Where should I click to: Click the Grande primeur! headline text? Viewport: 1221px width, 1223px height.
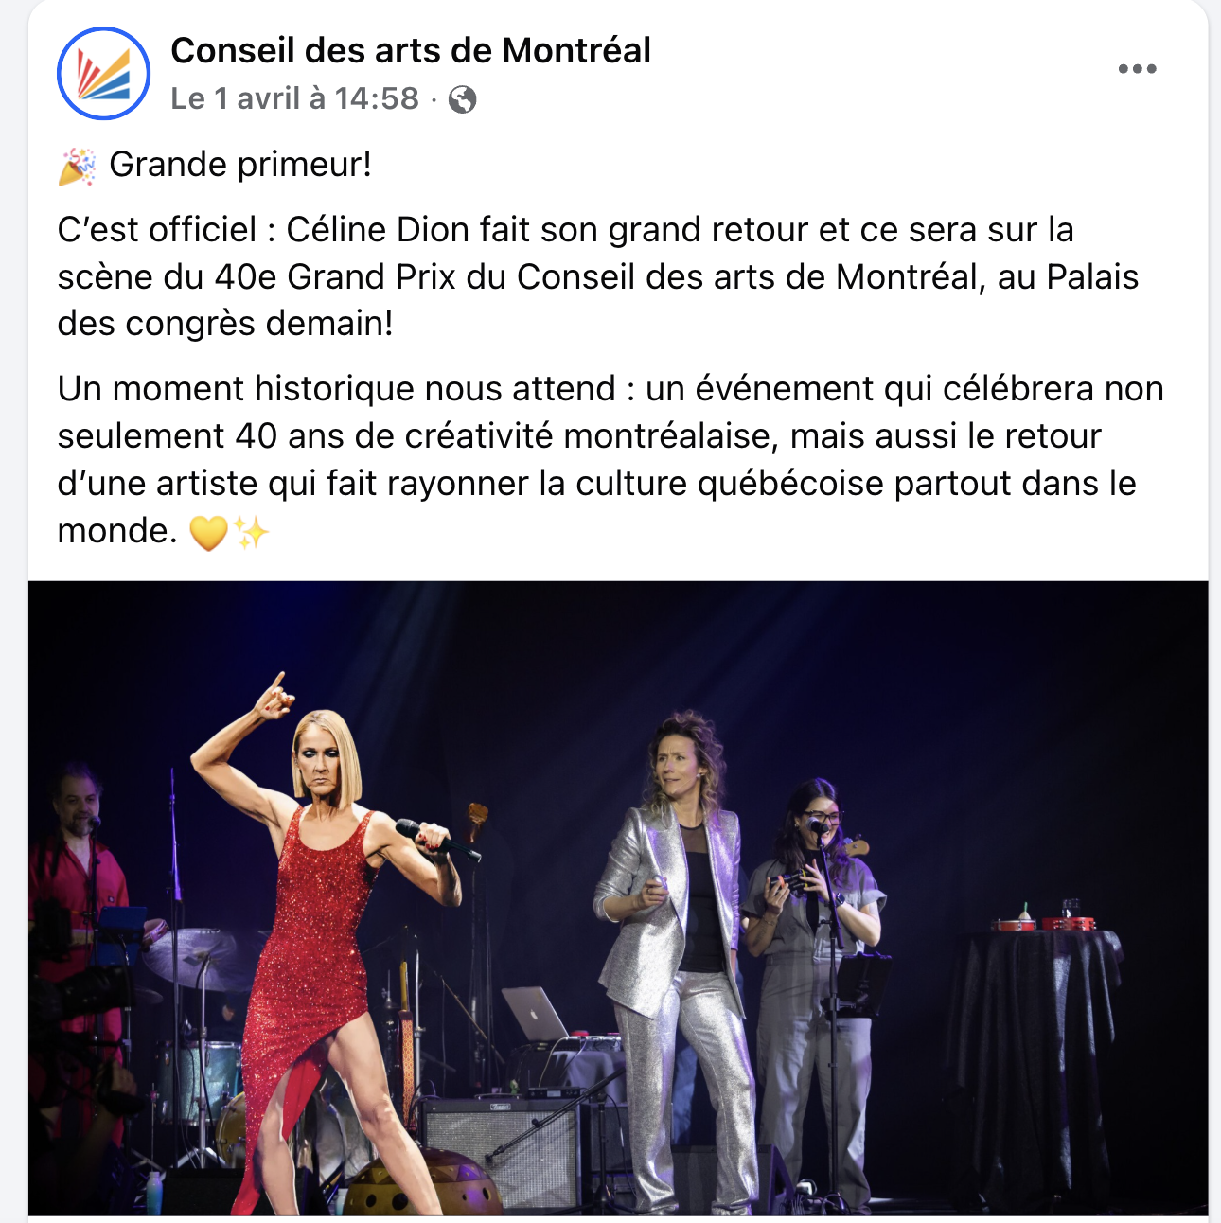coord(240,165)
